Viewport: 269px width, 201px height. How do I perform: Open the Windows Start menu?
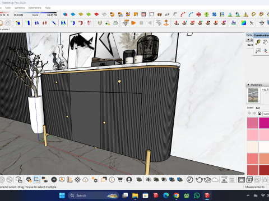tap(62, 195)
